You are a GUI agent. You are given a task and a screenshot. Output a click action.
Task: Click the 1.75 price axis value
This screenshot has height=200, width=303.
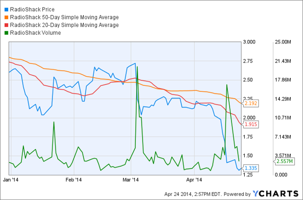[x=248, y=137]
